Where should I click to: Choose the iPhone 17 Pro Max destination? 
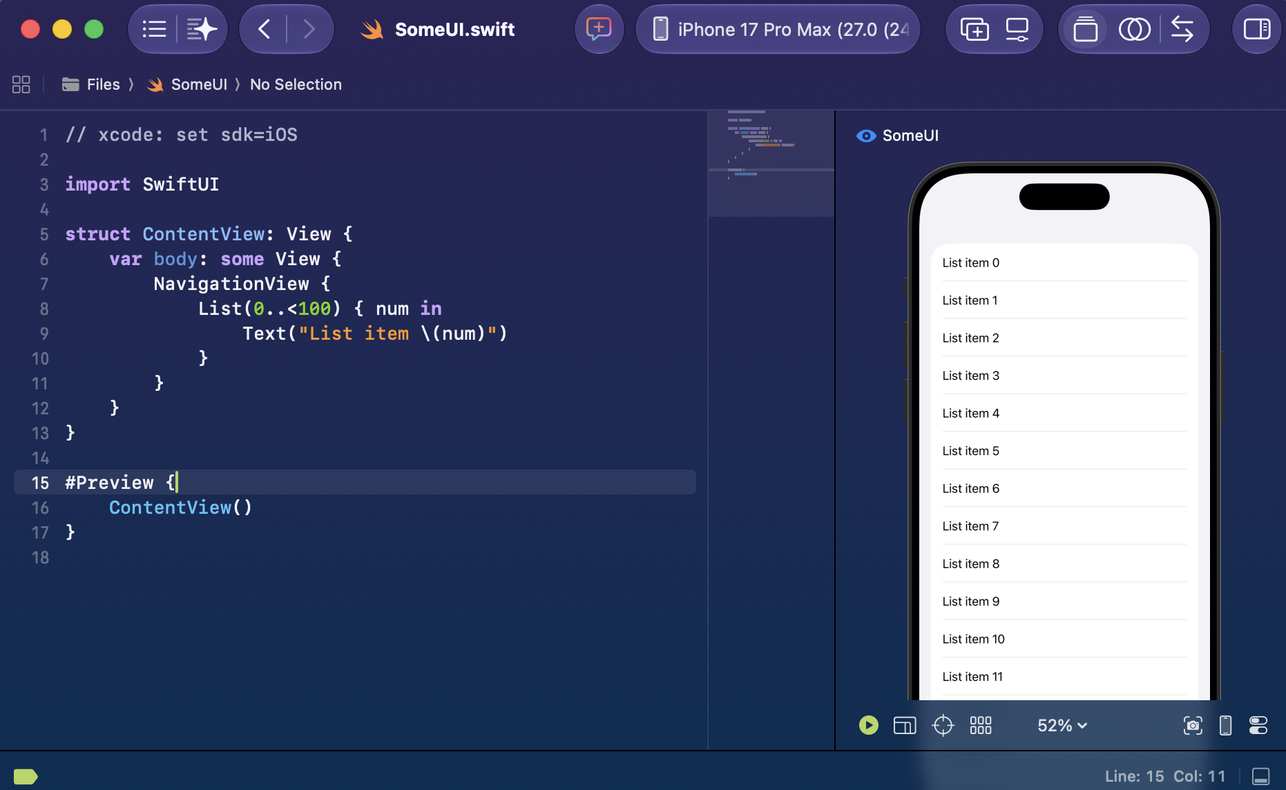(778, 29)
